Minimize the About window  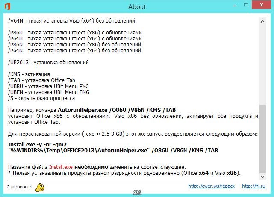[235, 5]
